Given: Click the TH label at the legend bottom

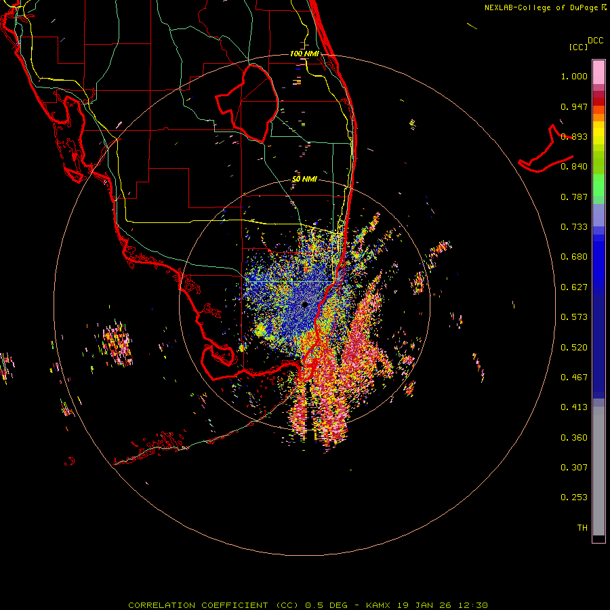Looking at the screenshot, I should pyautogui.click(x=582, y=528).
